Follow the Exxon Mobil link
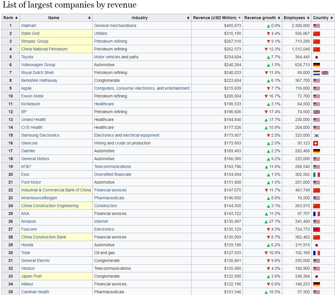The height and width of the screenshot is (295, 335). pos(32,96)
